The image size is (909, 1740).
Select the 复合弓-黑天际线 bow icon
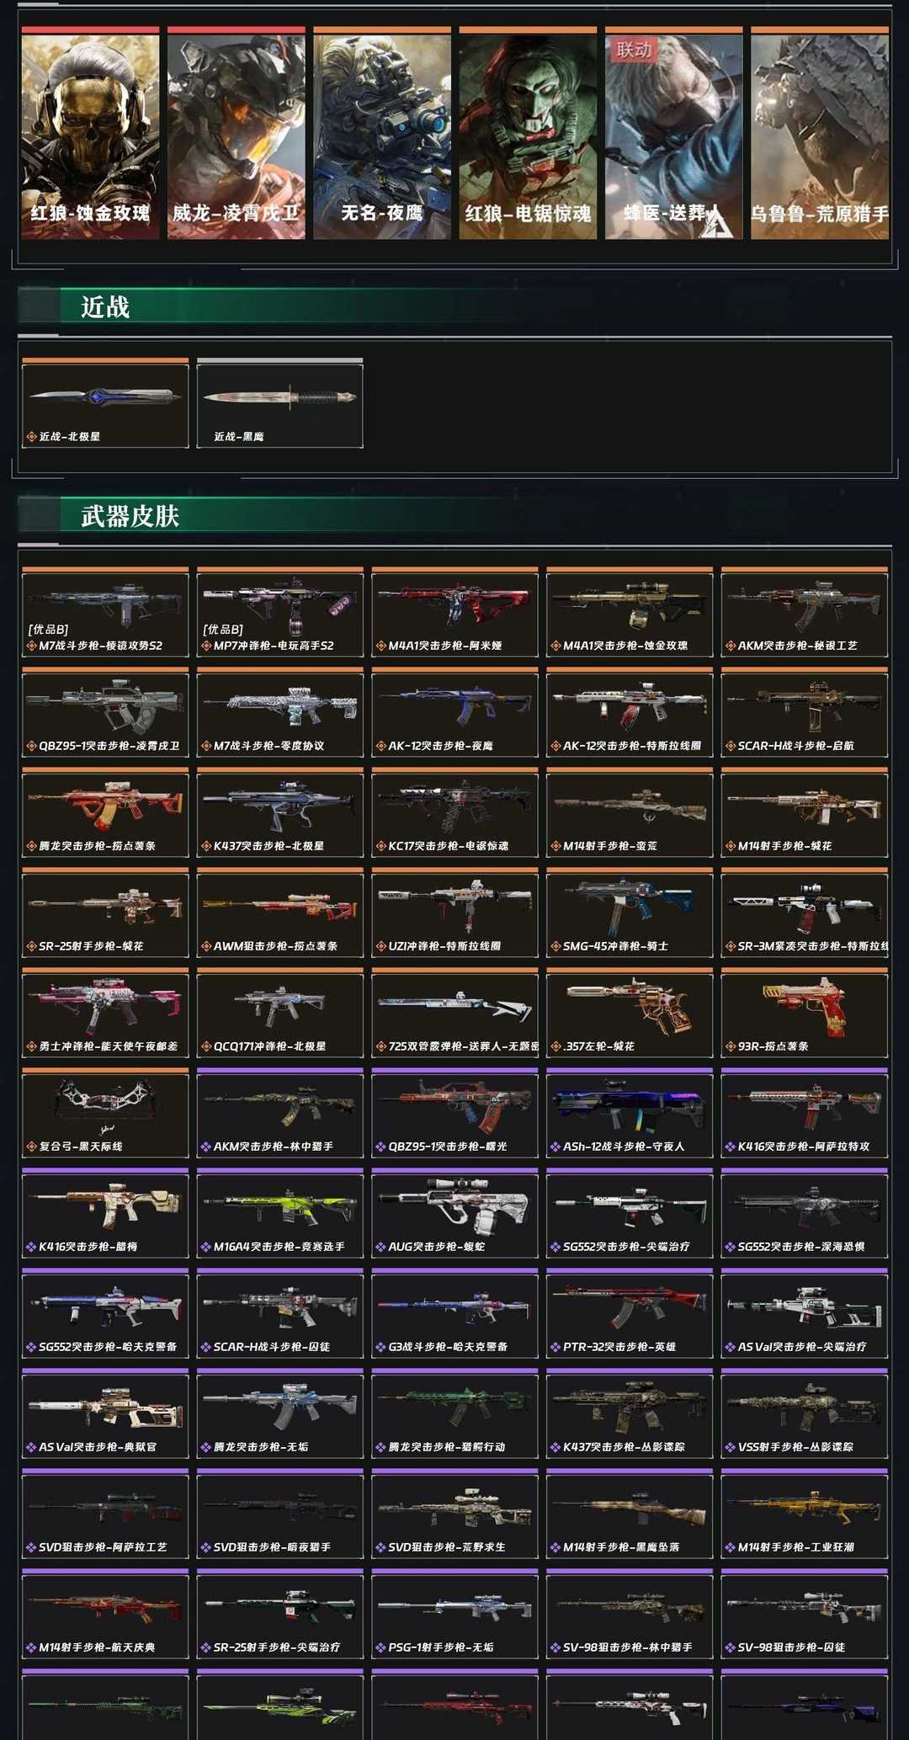coord(105,1113)
